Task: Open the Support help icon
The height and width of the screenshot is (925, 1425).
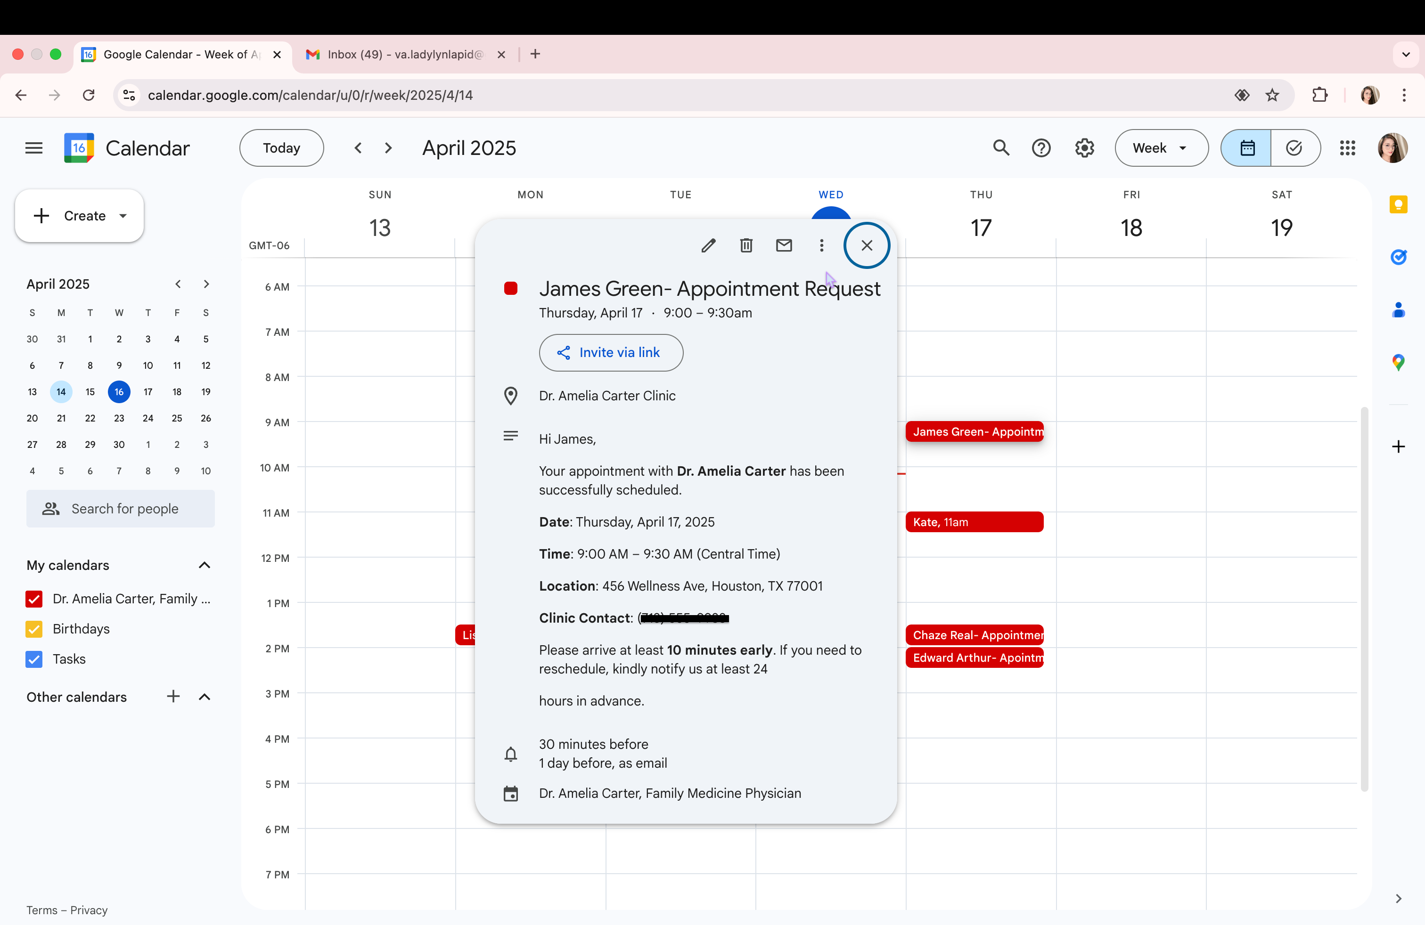Action: (x=1041, y=148)
